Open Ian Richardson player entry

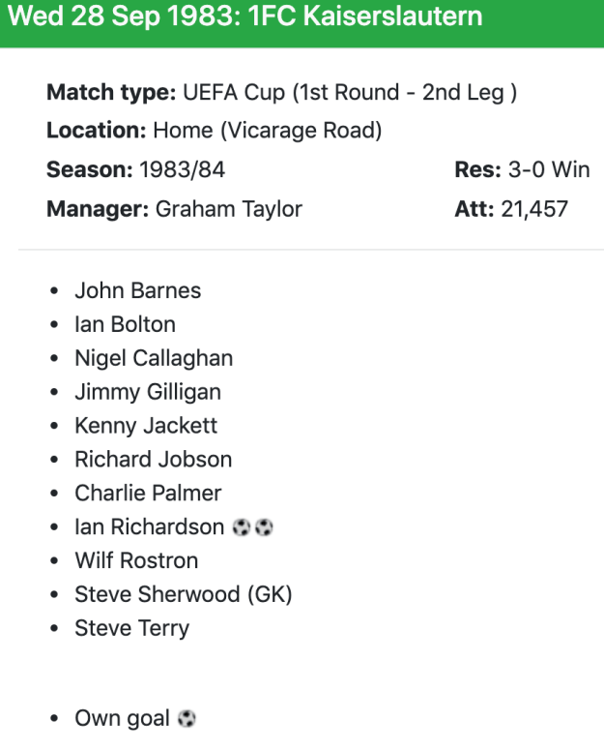[149, 526]
